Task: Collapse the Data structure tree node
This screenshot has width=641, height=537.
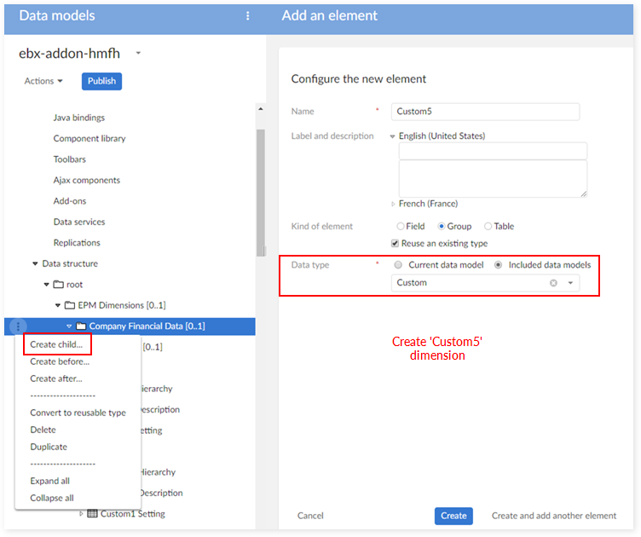Action: pyautogui.click(x=35, y=264)
